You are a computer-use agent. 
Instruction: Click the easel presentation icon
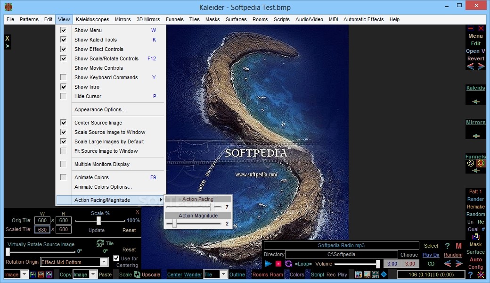(x=367, y=275)
